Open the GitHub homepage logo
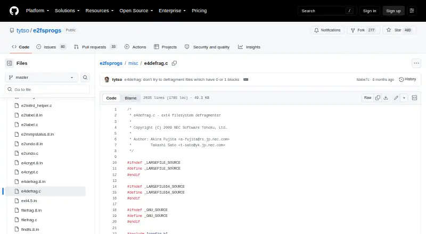The width and height of the screenshot is (426, 234). 14,11
